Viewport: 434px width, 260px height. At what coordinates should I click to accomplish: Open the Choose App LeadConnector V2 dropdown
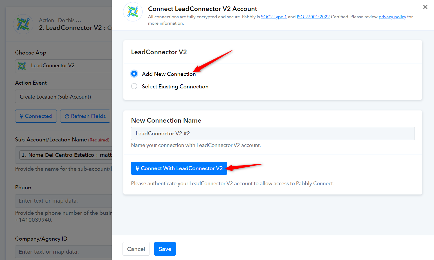[x=63, y=66]
